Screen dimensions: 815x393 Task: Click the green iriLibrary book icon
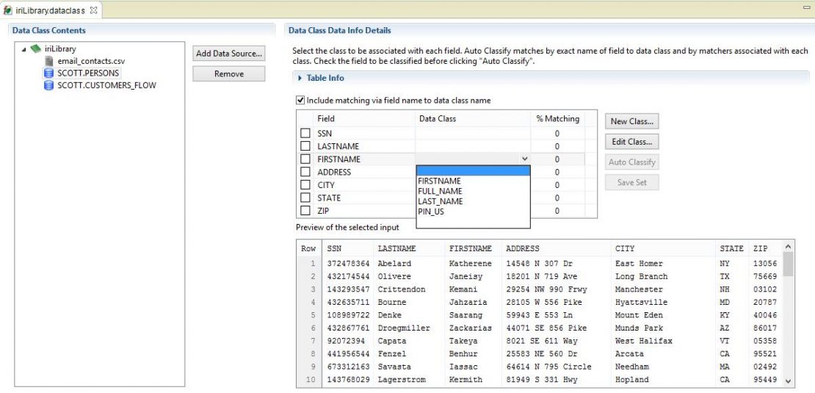point(35,49)
